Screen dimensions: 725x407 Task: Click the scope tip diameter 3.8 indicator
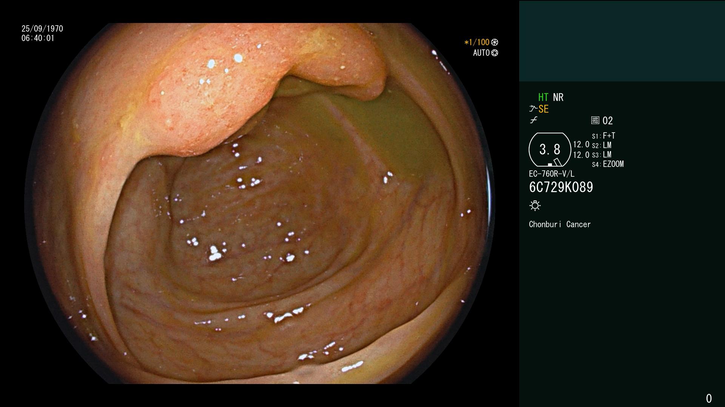point(550,150)
